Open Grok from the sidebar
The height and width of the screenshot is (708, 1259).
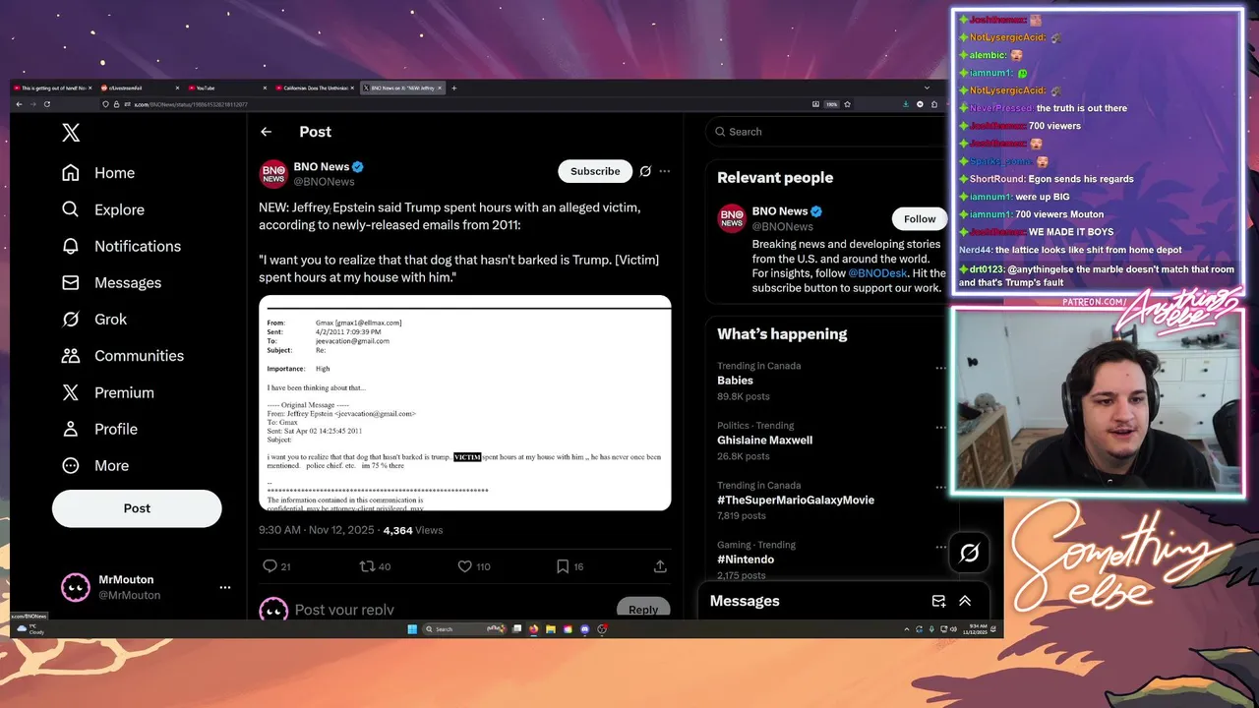(x=94, y=319)
